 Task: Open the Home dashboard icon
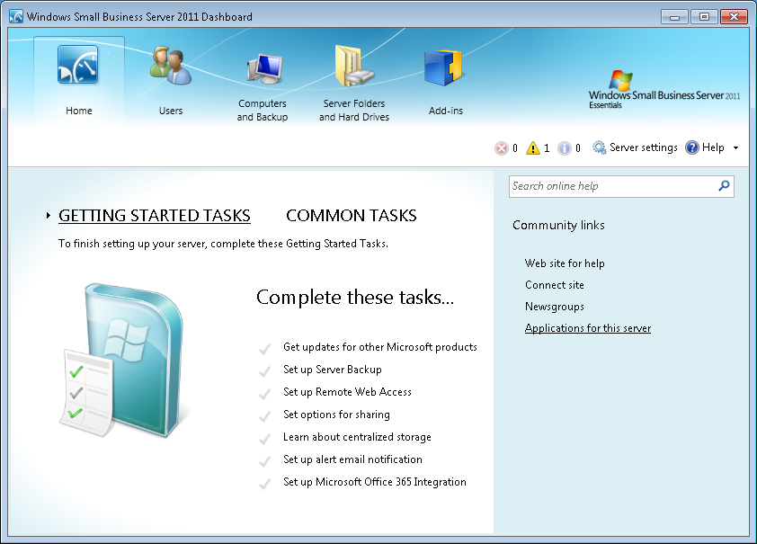click(78, 65)
